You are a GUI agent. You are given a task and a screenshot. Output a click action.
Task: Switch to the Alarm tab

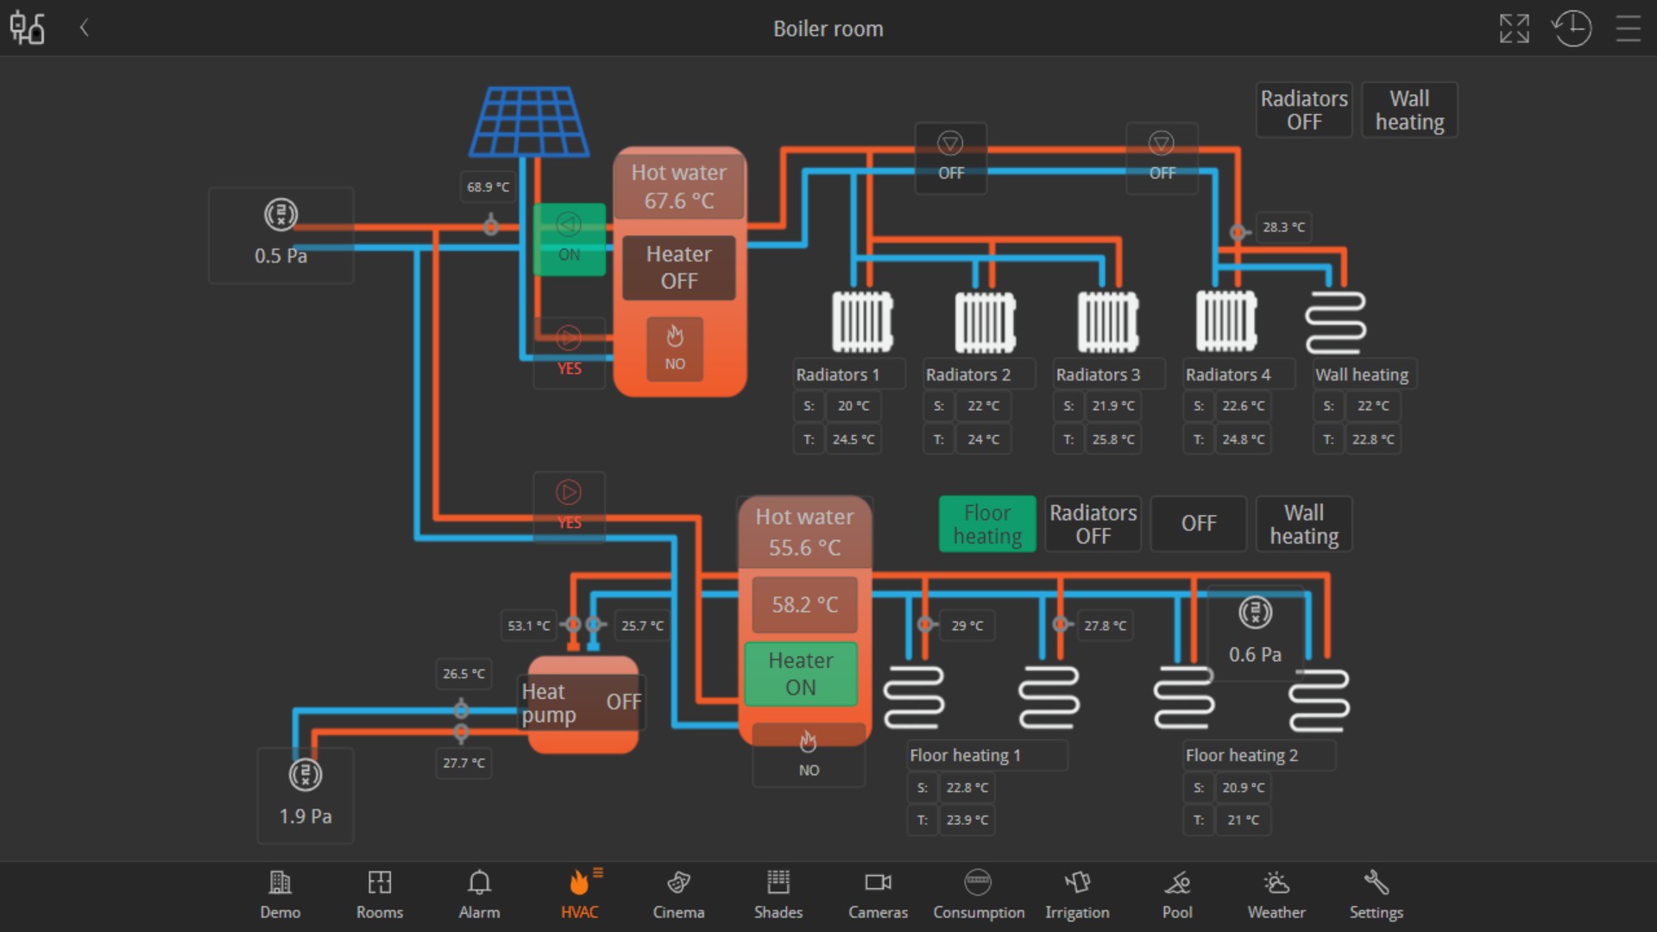(479, 894)
